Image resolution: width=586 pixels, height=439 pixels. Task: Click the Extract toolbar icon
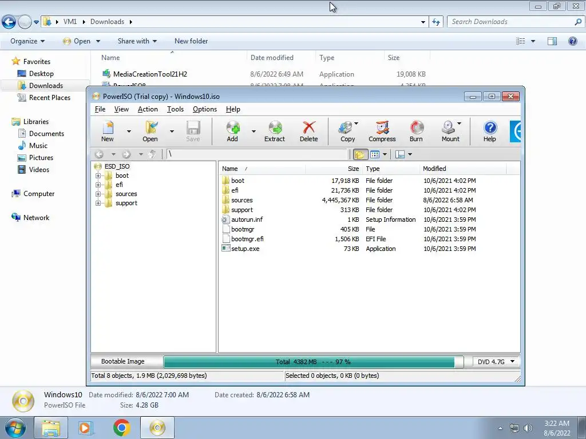275,131
